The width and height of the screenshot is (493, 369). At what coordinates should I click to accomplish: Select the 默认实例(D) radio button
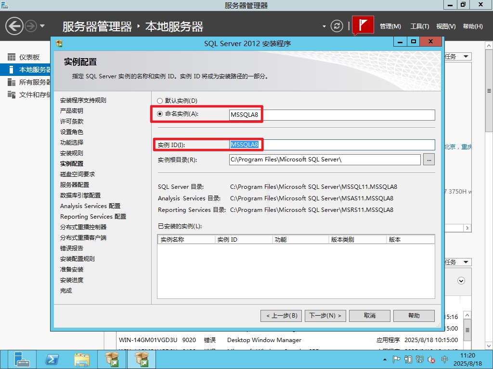[x=160, y=101]
